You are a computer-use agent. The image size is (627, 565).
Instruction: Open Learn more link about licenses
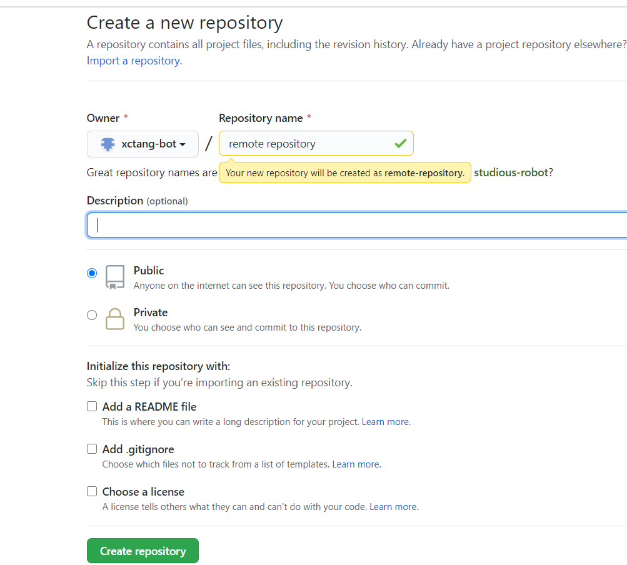[x=393, y=507]
